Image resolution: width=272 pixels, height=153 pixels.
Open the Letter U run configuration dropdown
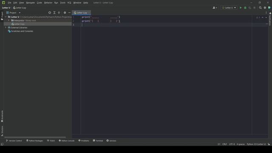click(x=229, y=8)
